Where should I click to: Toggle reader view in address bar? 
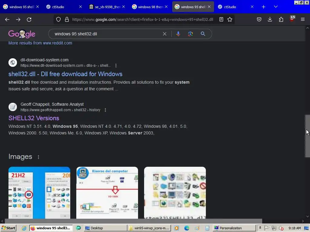pyautogui.click(x=221, y=19)
